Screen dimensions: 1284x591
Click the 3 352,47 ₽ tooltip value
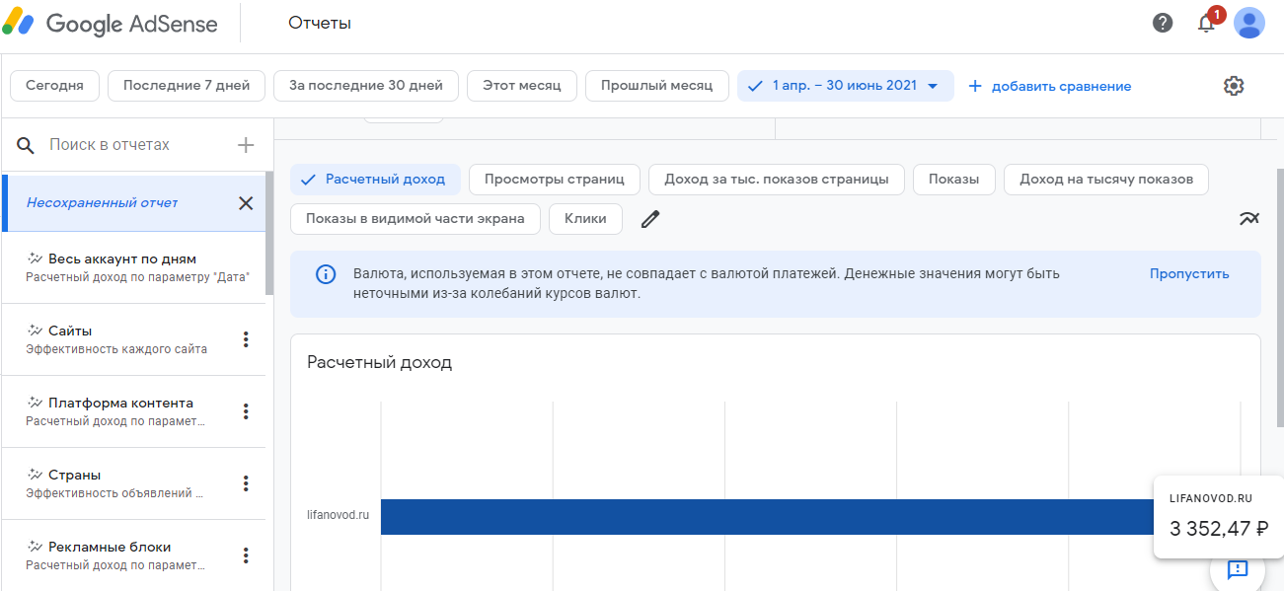tap(1219, 529)
